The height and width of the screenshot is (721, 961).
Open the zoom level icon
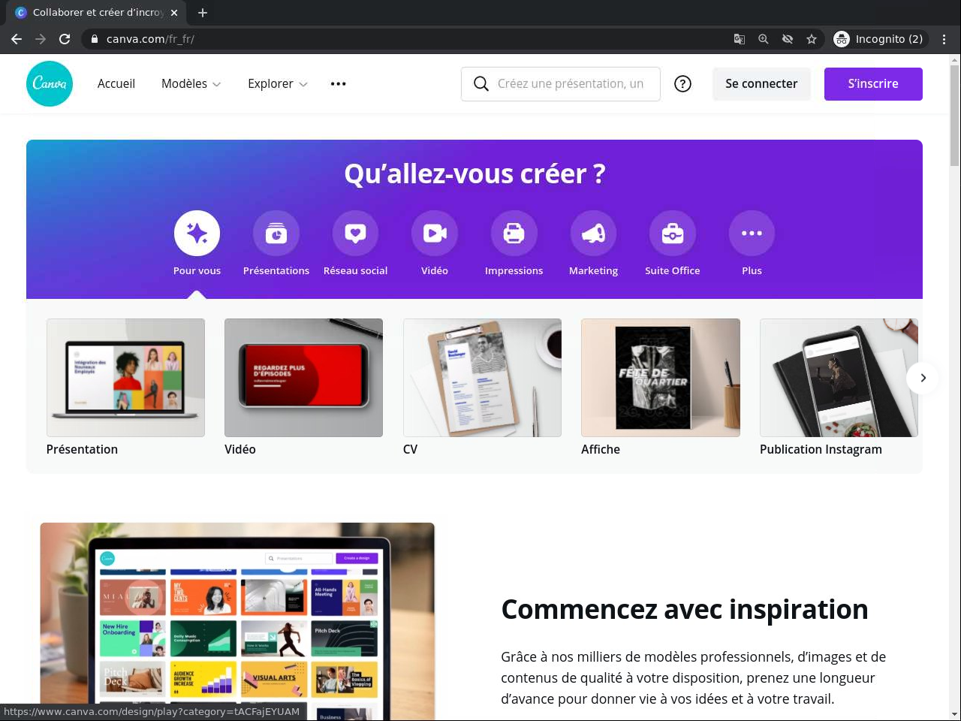click(x=764, y=39)
